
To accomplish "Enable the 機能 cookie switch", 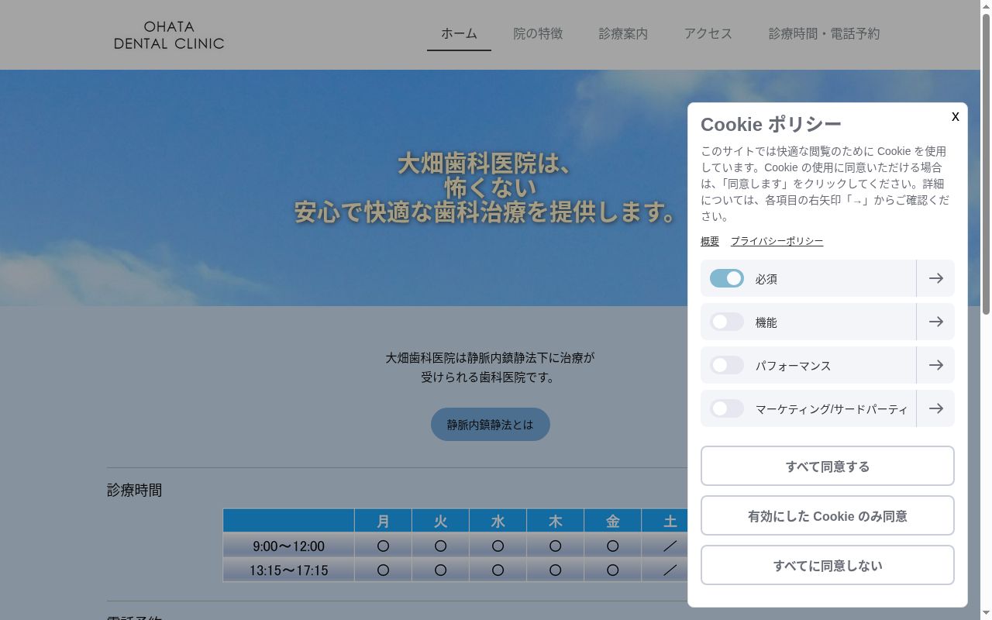I will pos(727,322).
